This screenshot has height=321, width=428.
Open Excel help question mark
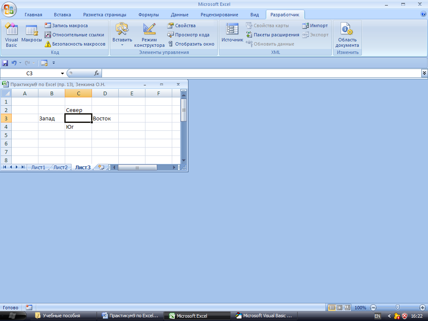coord(423,14)
